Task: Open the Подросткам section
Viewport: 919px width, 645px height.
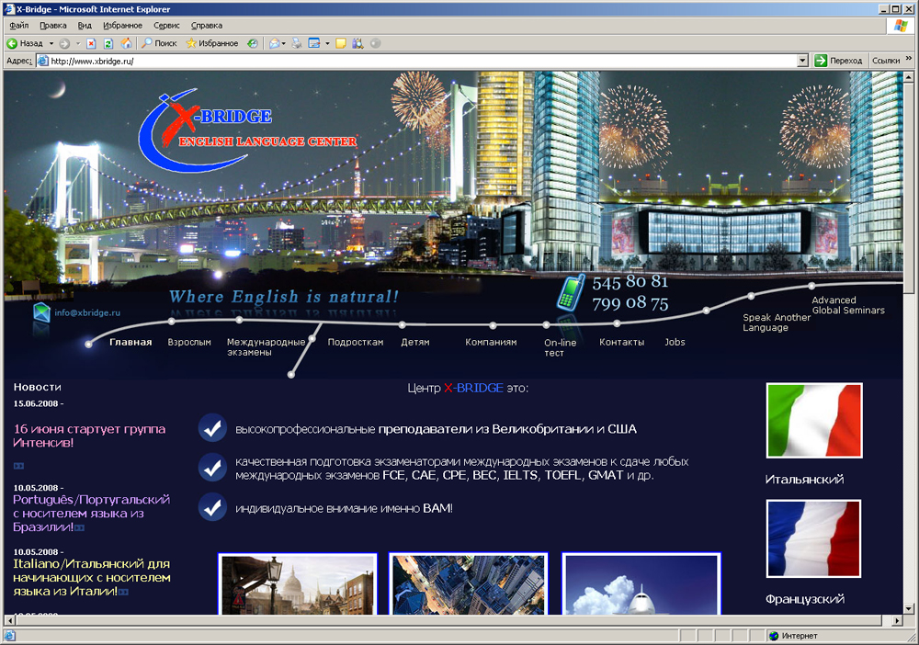Action: [355, 342]
